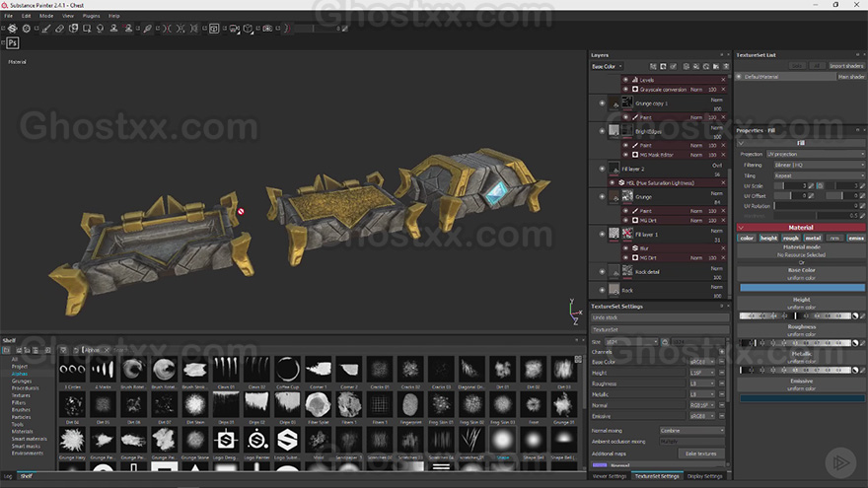Click the shelf grid view size icon
Viewport: 868px width, 488px height.
point(578,359)
